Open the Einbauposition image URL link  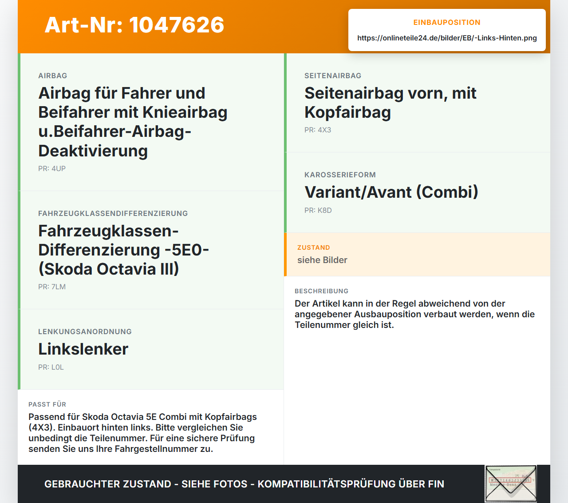click(x=447, y=38)
